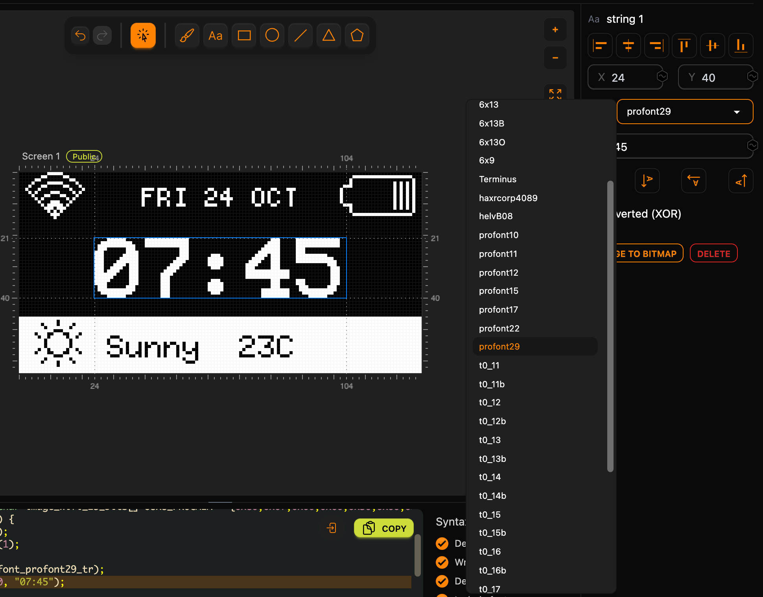Image resolution: width=763 pixels, height=597 pixels.
Task: Click the redo arrow icon
Action: 102,36
